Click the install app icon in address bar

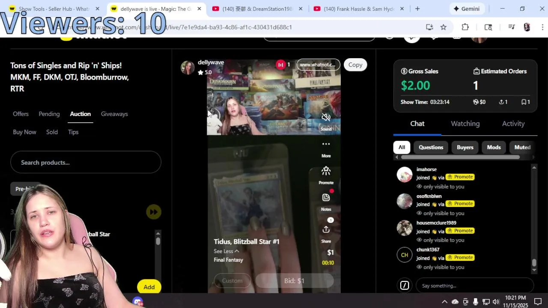pos(429,27)
